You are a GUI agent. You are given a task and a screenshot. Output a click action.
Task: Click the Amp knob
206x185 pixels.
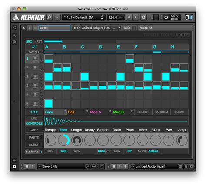coord(182,140)
